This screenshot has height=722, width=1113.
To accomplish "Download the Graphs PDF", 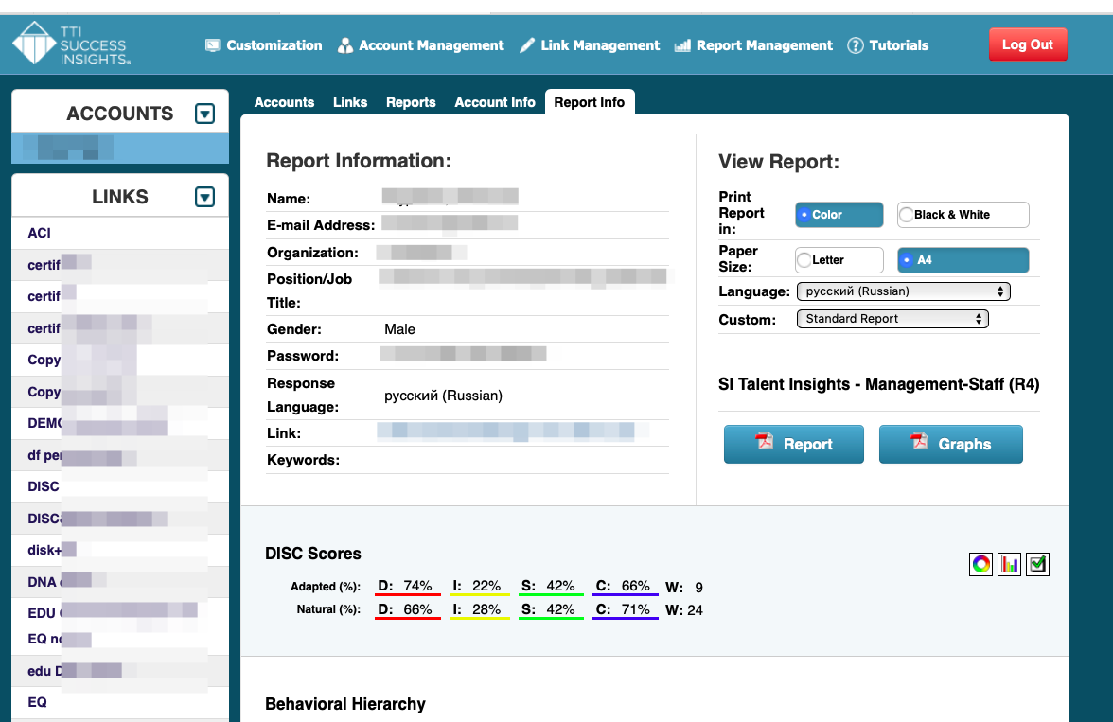I will pyautogui.click(x=950, y=444).
